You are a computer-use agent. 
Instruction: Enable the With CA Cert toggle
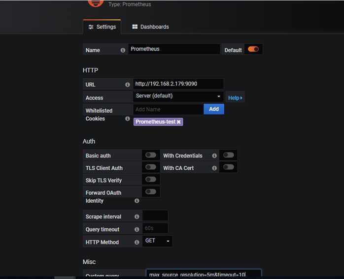click(228, 167)
